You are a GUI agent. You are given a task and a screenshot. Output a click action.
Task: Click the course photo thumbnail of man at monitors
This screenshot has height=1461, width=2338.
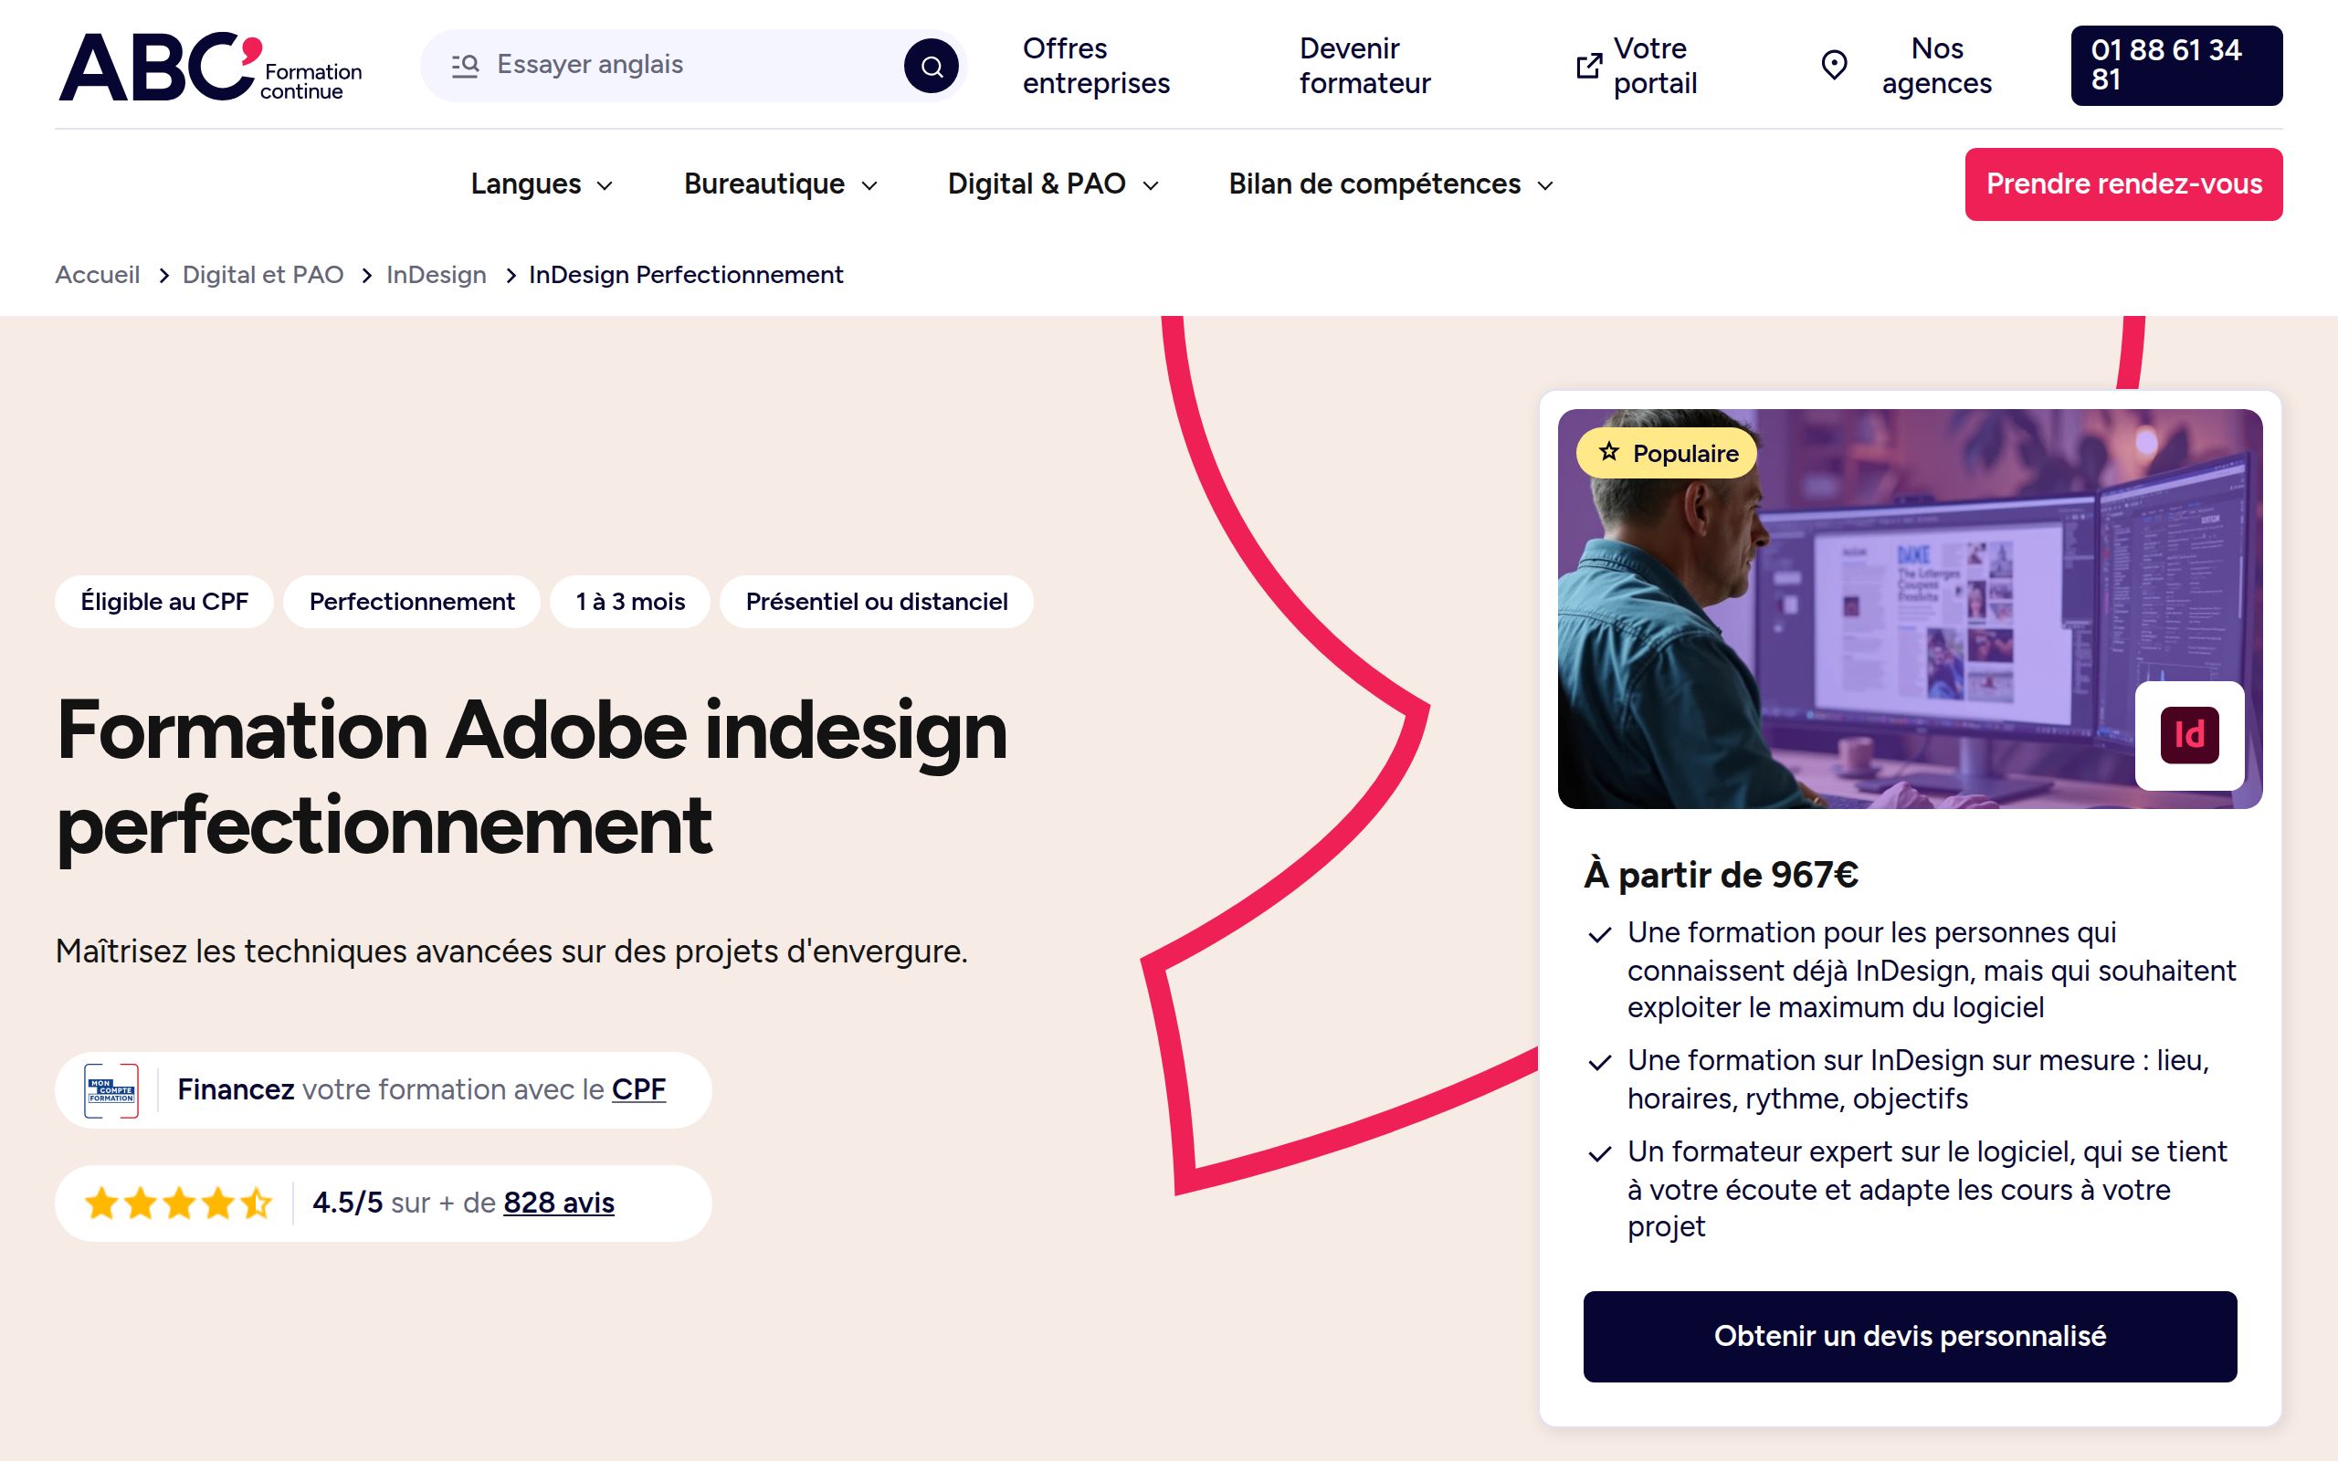pos(1909,609)
